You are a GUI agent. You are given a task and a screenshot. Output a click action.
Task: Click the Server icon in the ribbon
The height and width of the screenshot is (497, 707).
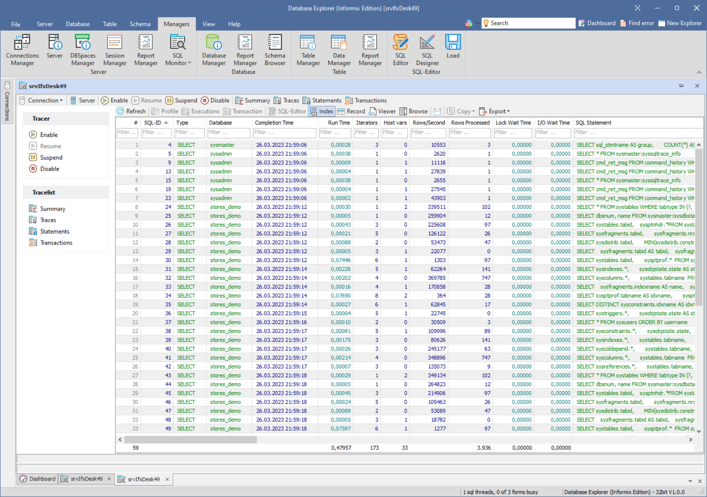tap(54, 47)
